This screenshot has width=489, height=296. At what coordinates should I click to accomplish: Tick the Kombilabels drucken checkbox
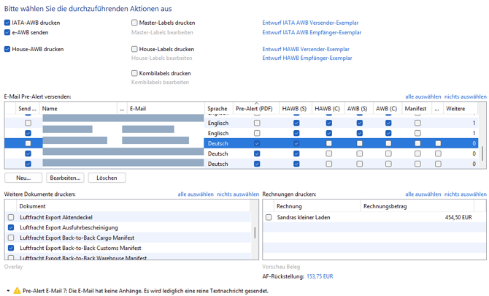[x=134, y=73]
